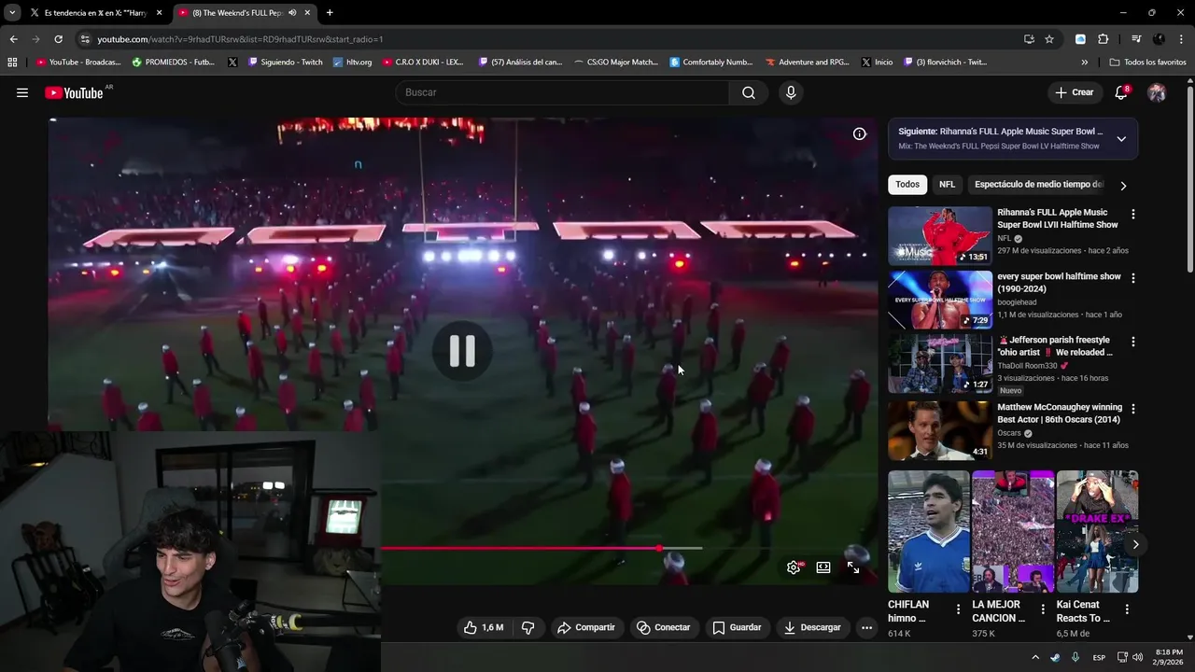Save video with Guardar button
Screen dimensions: 1195x672
737,627
